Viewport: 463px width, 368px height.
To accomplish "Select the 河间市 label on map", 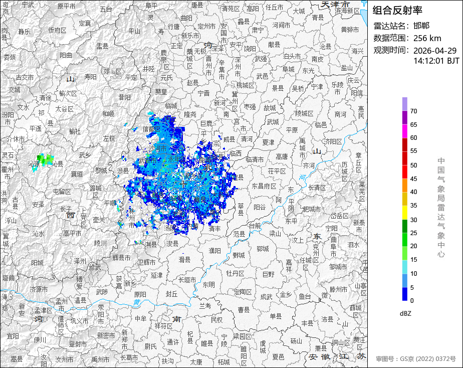I will (x=281, y=26).
